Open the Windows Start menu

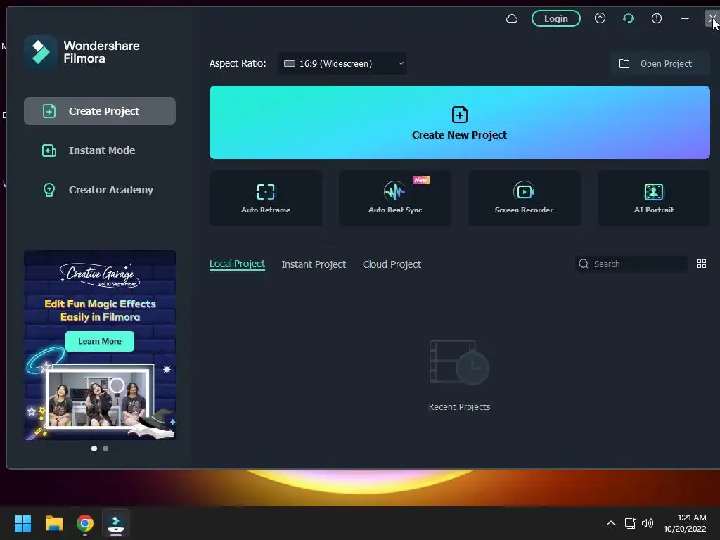22,523
